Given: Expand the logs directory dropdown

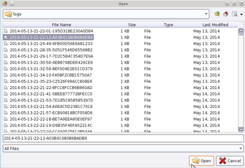Looking at the screenshot, I should [206, 14].
